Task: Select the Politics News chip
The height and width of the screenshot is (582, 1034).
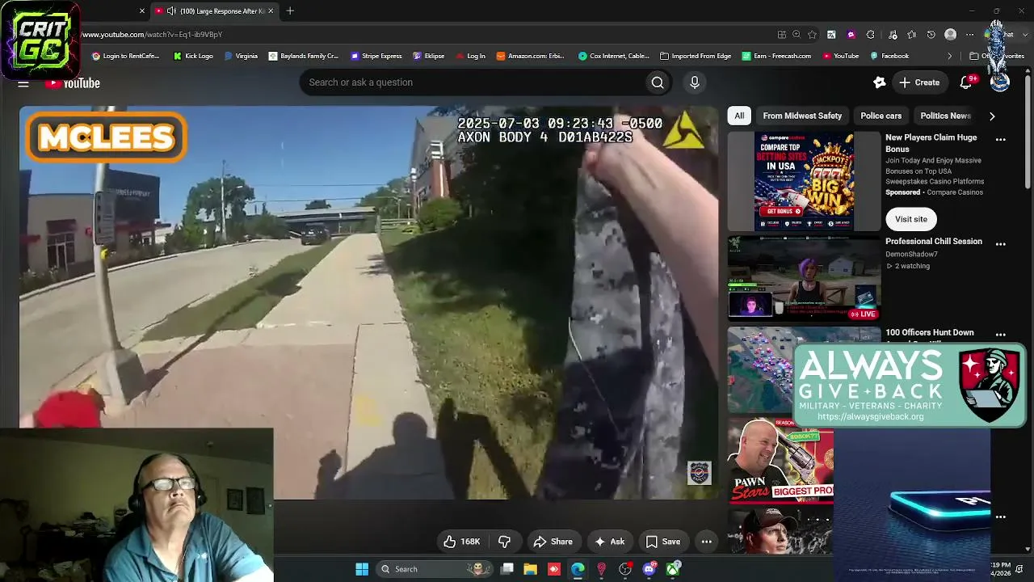Action: pyautogui.click(x=945, y=116)
